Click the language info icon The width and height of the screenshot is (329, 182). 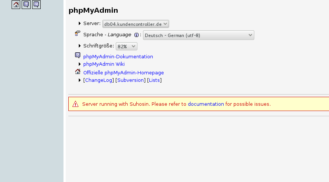click(x=136, y=35)
